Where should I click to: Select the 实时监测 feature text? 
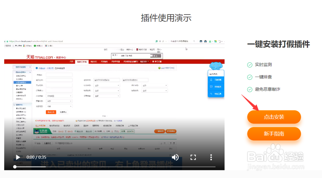click(x=263, y=65)
